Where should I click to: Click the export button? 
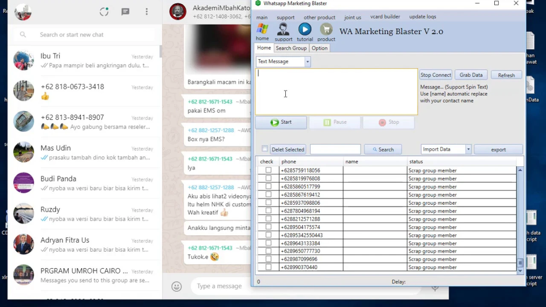pyautogui.click(x=498, y=149)
